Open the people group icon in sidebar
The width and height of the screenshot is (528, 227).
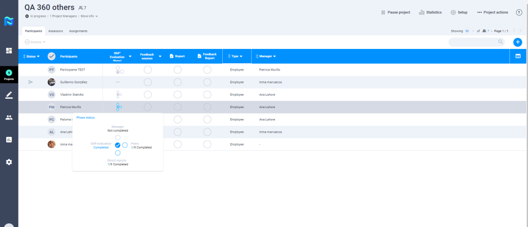tap(9, 117)
